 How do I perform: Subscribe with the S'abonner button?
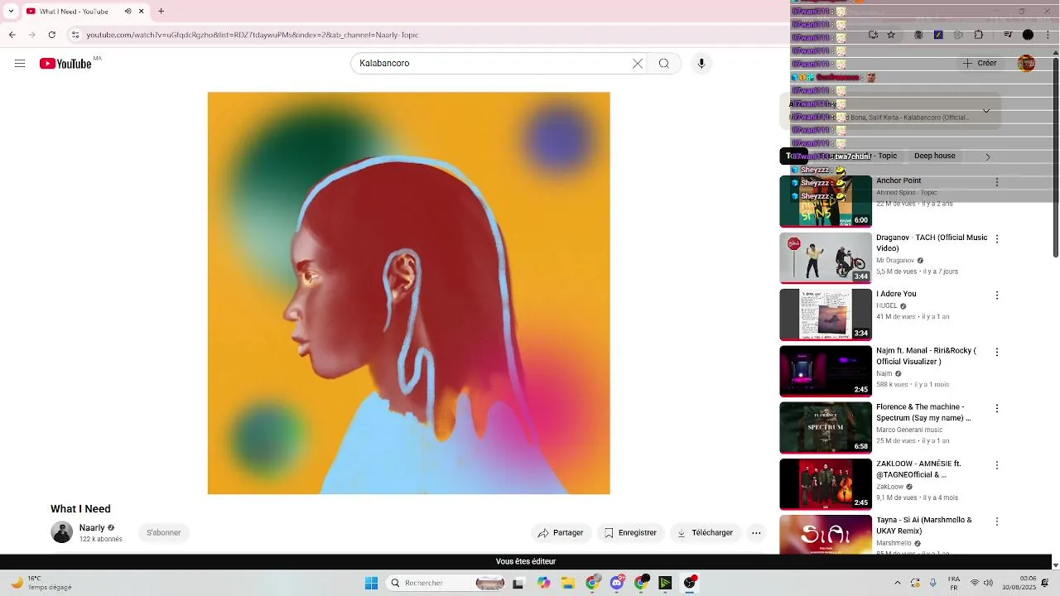pos(164,533)
